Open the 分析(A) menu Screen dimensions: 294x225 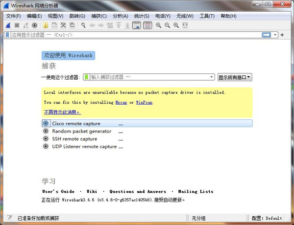pos(121,16)
